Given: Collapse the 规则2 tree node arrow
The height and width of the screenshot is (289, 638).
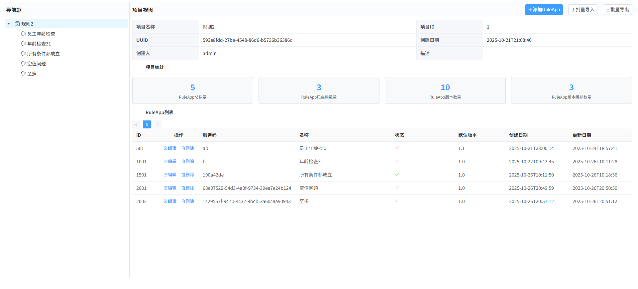Looking at the screenshot, I should [x=9, y=24].
